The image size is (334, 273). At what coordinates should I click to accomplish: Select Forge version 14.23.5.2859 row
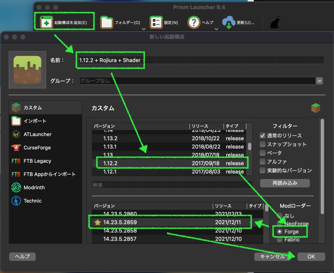point(178,222)
